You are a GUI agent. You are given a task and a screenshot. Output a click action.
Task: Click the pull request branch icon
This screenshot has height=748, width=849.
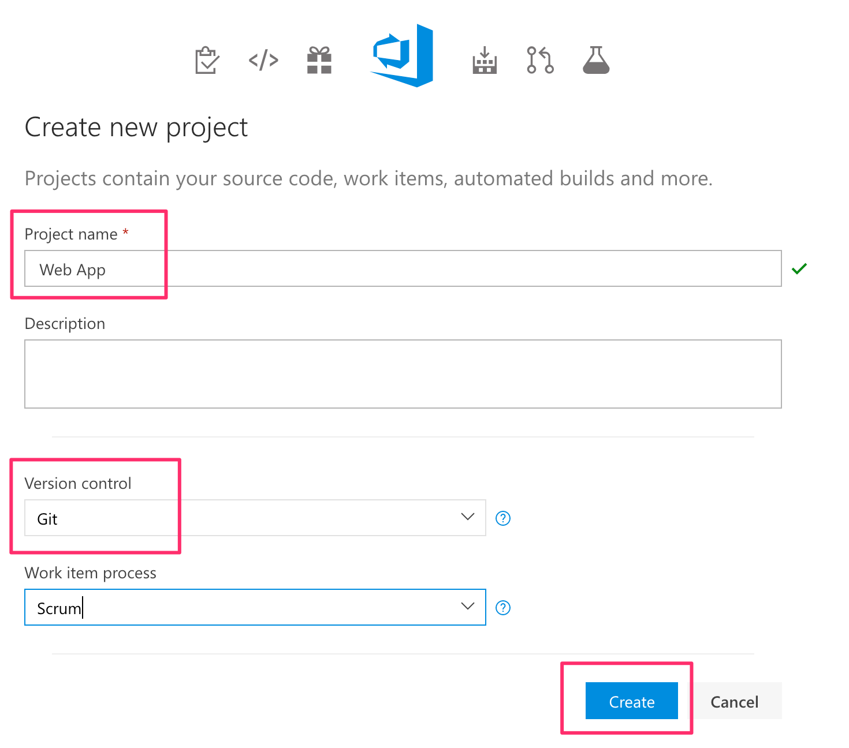pyautogui.click(x=540, y=60)
